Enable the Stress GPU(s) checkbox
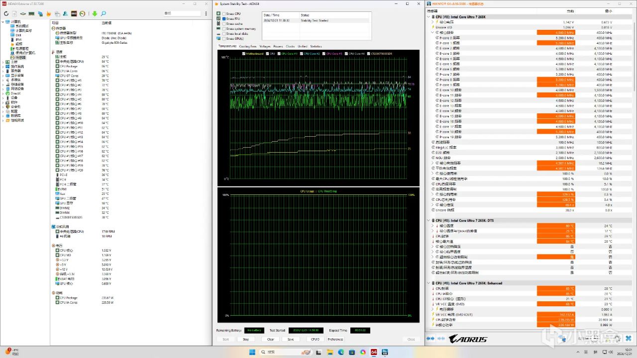 click(x=224, y=38)
